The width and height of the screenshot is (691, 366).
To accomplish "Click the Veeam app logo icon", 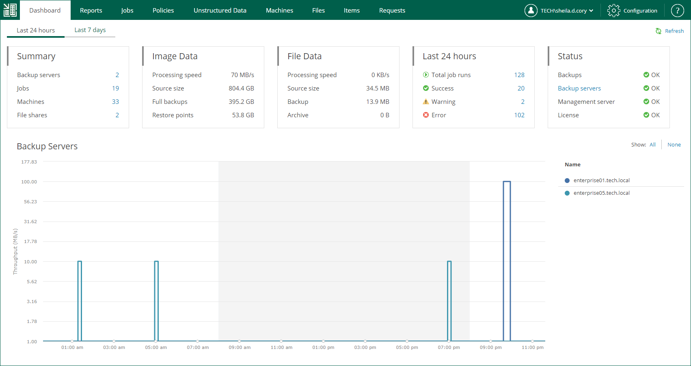I will coord(10,10).
